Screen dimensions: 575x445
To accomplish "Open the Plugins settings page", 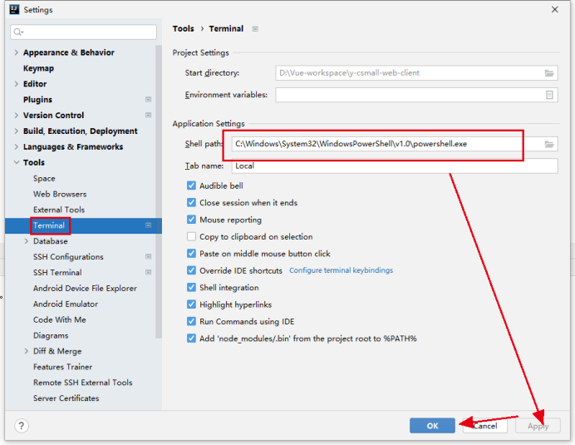I will (x=37, y=100).
